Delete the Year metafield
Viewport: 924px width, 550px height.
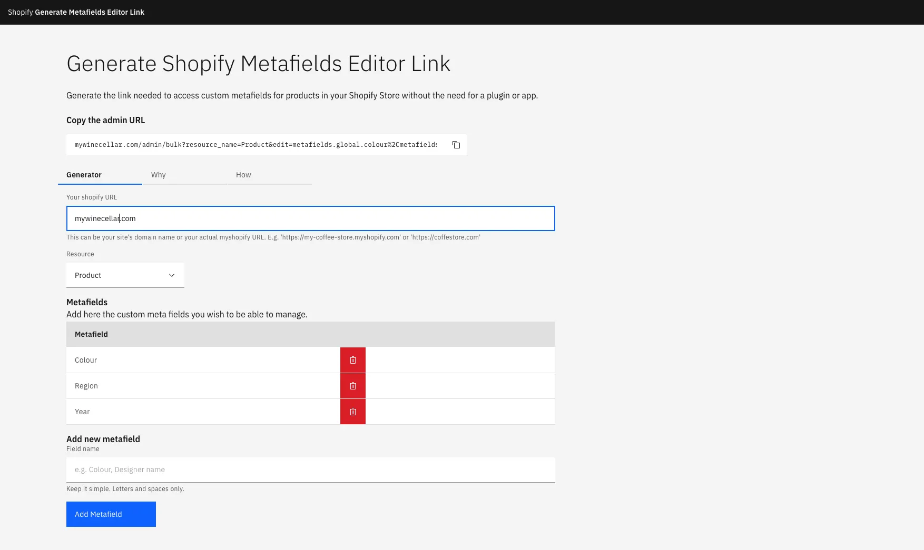tap(353, 412)
